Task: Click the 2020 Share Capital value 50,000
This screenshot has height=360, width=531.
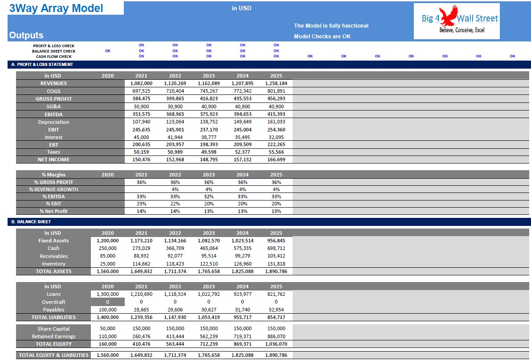Action: point(108,328)
